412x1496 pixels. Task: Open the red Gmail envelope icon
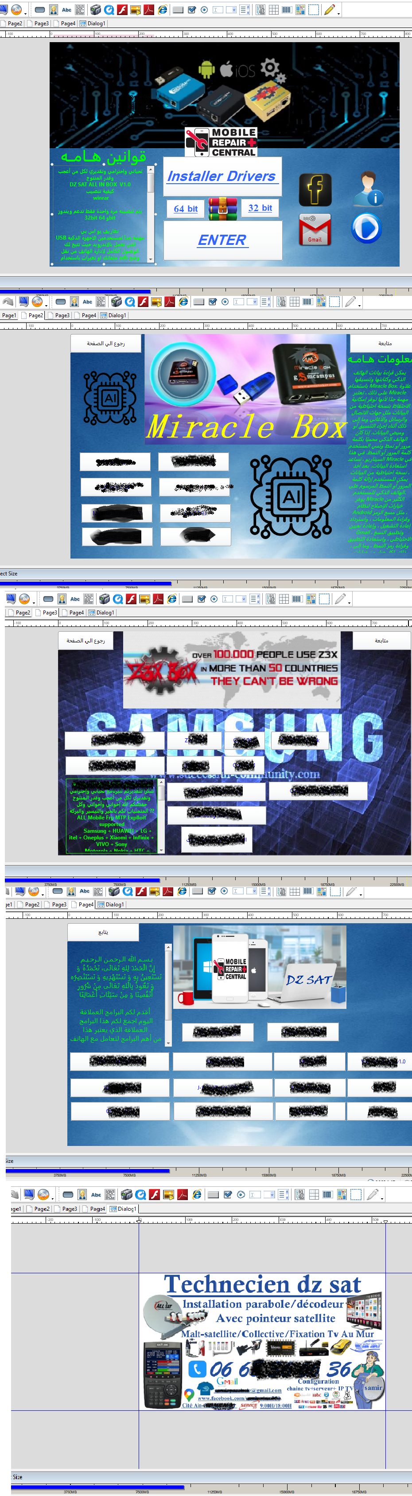pos(315,229)
